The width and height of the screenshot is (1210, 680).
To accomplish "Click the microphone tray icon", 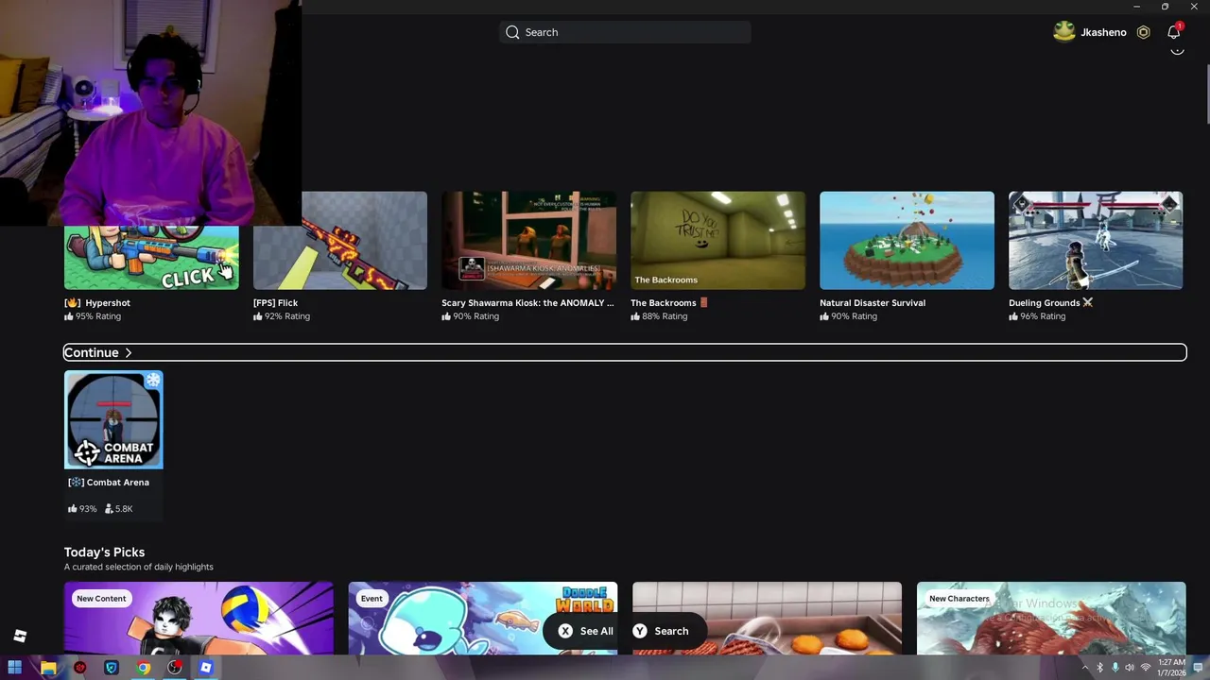I will click(x=1115, y=668).
